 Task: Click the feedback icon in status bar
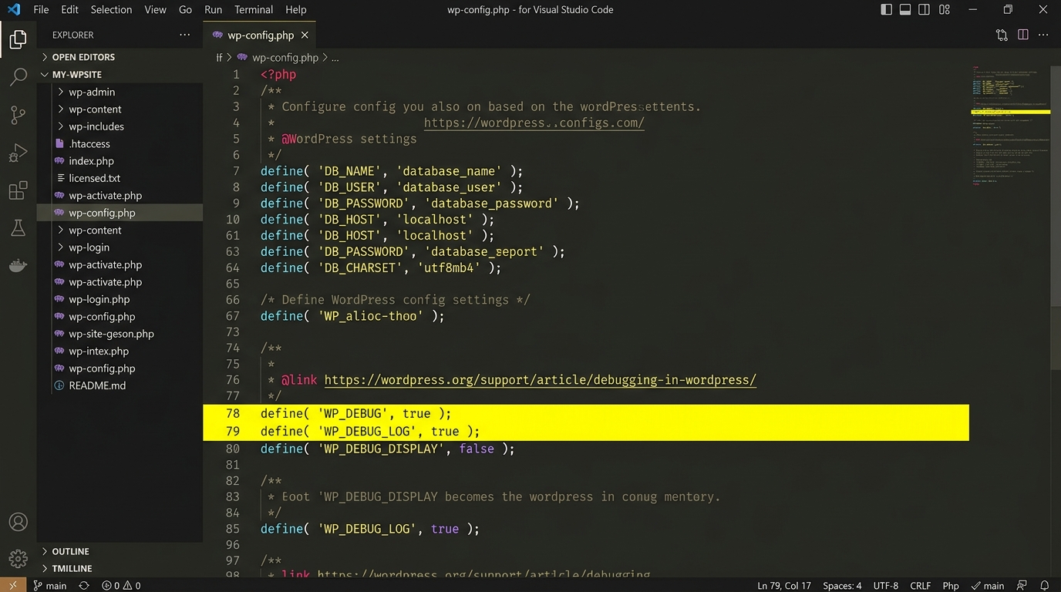click(x=1022, y=585)
